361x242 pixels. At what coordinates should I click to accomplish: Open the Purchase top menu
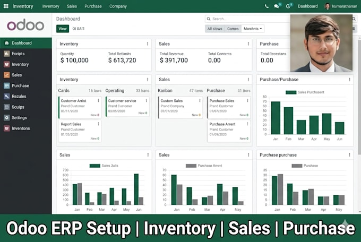pos(93,6)
